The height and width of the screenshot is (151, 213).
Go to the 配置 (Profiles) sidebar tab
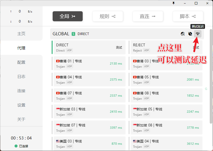(x=21, y=62)
